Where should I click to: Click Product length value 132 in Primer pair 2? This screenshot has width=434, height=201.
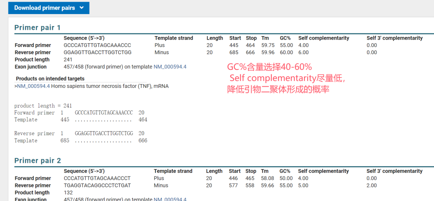tap(68, 193)
